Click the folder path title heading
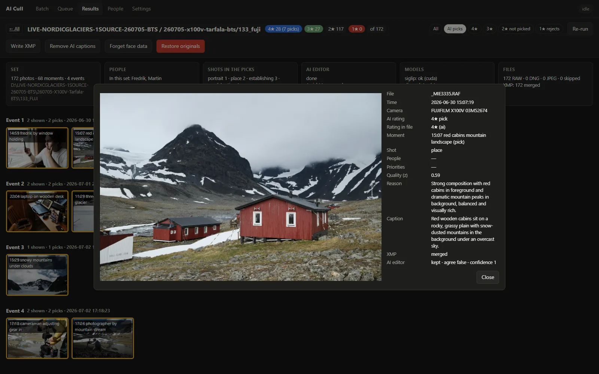The width and height of the screenshot is (599, 374). click(x=144, y=29)
